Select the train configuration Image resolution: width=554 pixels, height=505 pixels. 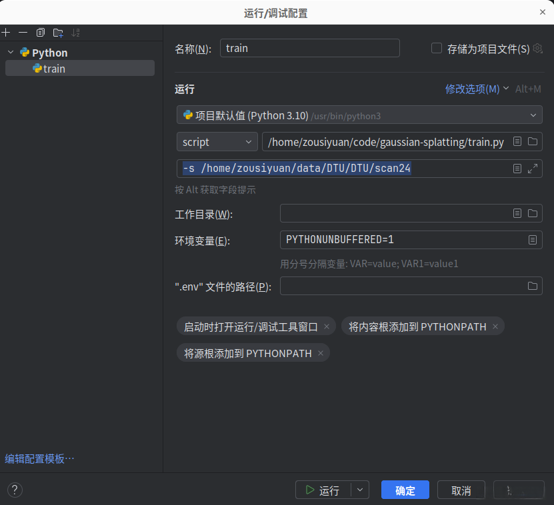80,68
